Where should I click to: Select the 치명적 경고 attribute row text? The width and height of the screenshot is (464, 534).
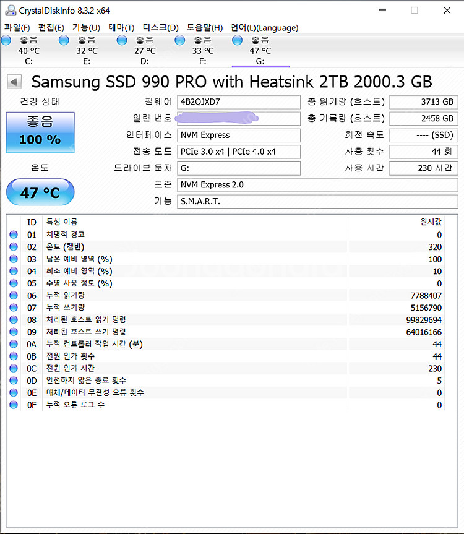point(66,235)
